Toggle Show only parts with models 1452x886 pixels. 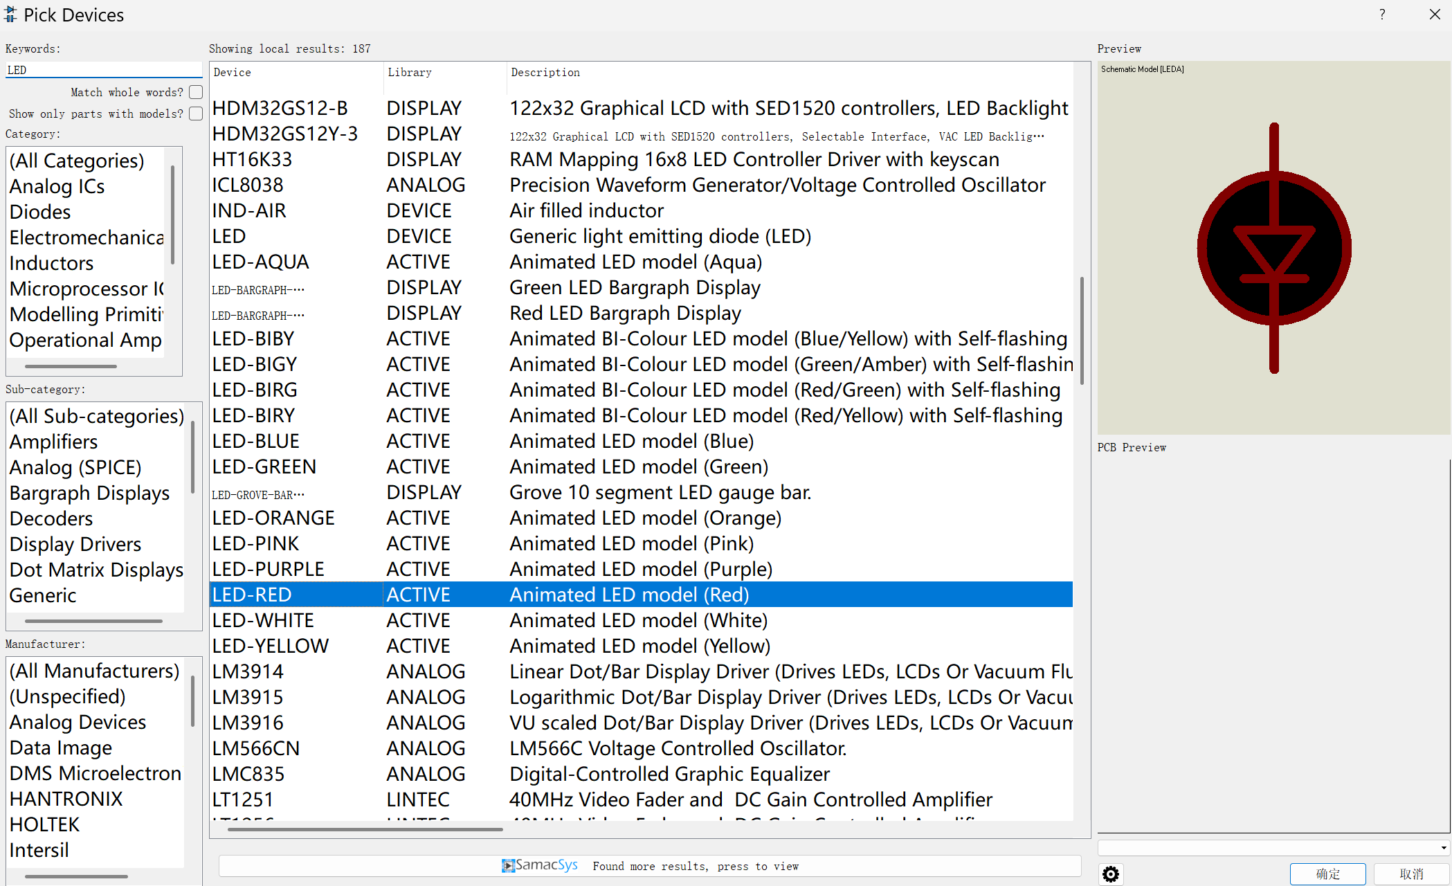click(196, 114)
